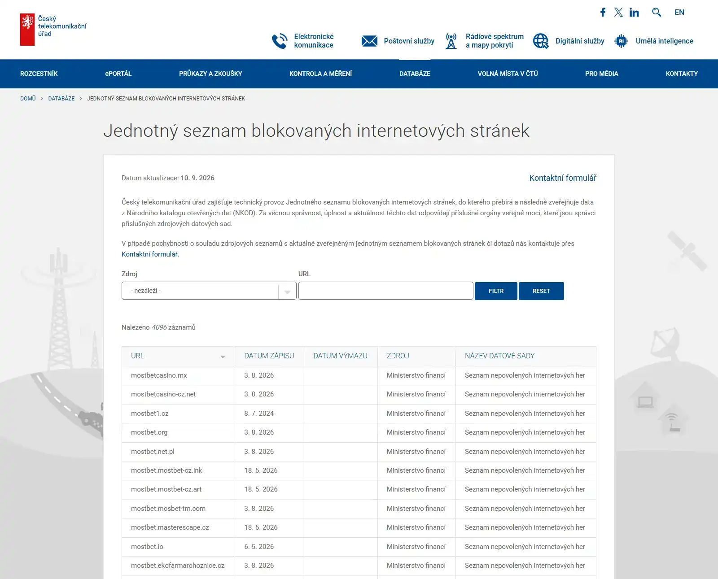Open Umělá inteligence section
The height and width of the screenshot is (579, 718).
[x=664, y=41]
